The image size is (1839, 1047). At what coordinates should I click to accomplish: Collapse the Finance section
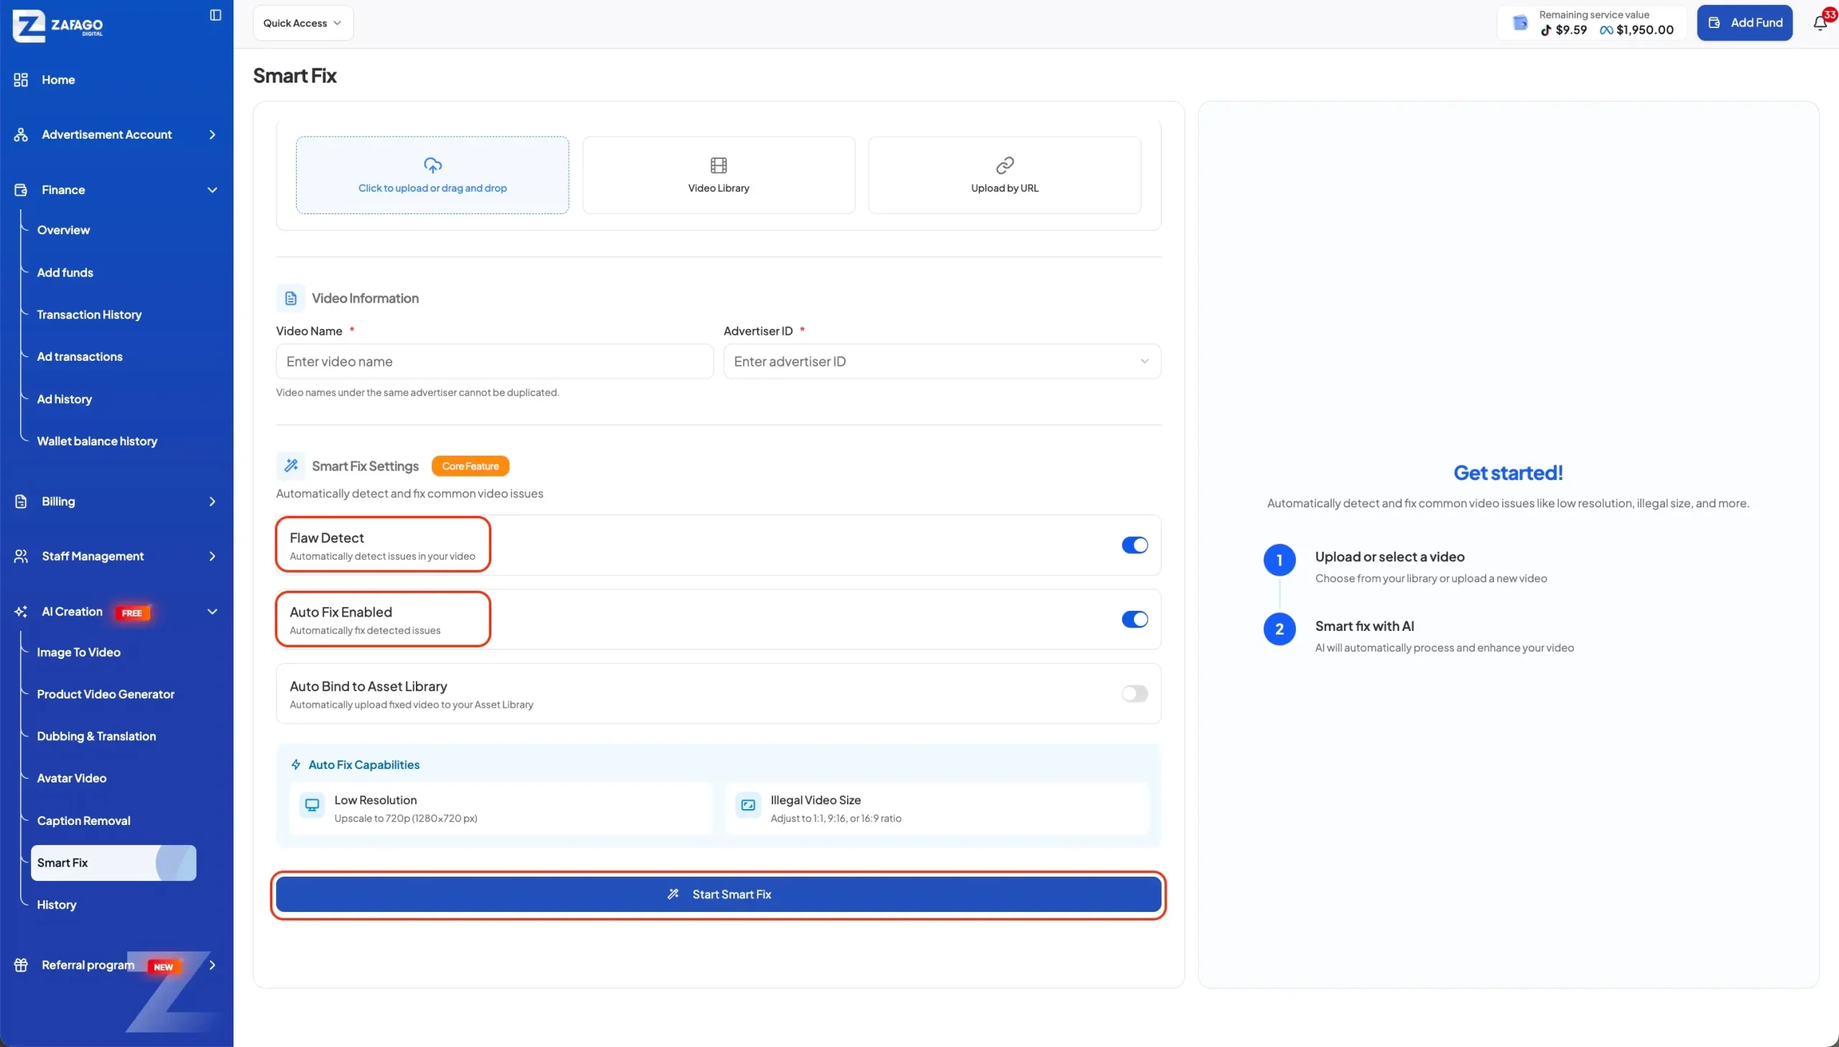click(212, 190)
